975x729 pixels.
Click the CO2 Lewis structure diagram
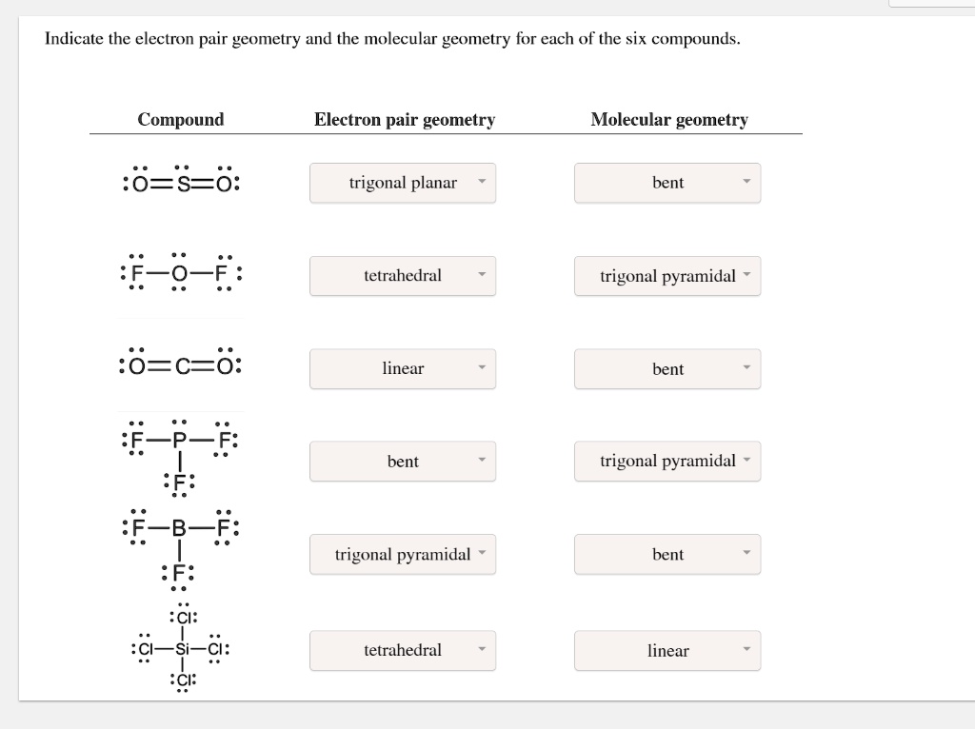click(x=181, y=364)
